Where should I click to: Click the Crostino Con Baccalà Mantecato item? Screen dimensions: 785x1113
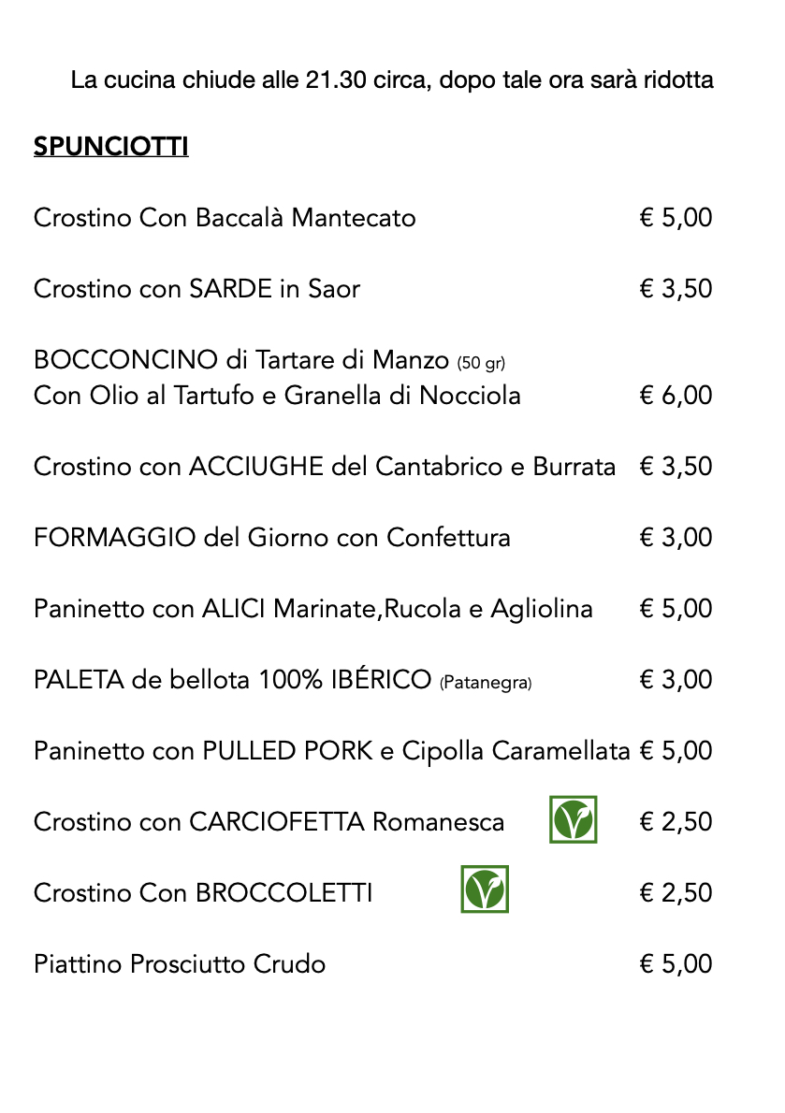pos(225,217)
